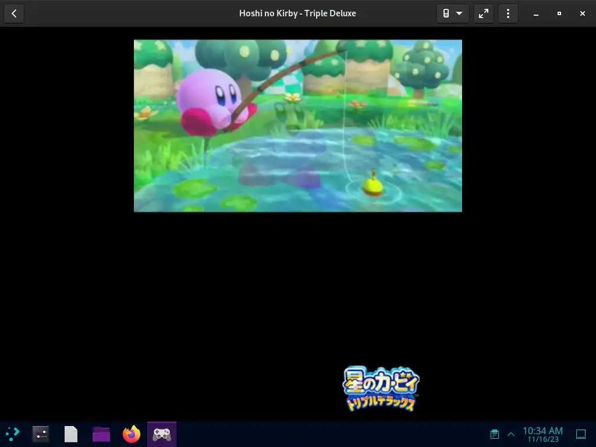Open the screen layout dropdown
This screenshot has width=596, height=447.
pyautogui.click(x=452, y=13)
